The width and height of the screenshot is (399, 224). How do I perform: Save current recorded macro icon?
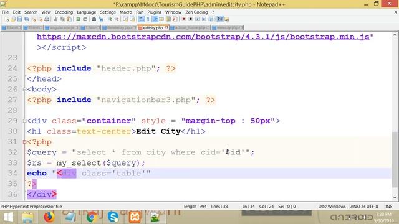point(211,19)
